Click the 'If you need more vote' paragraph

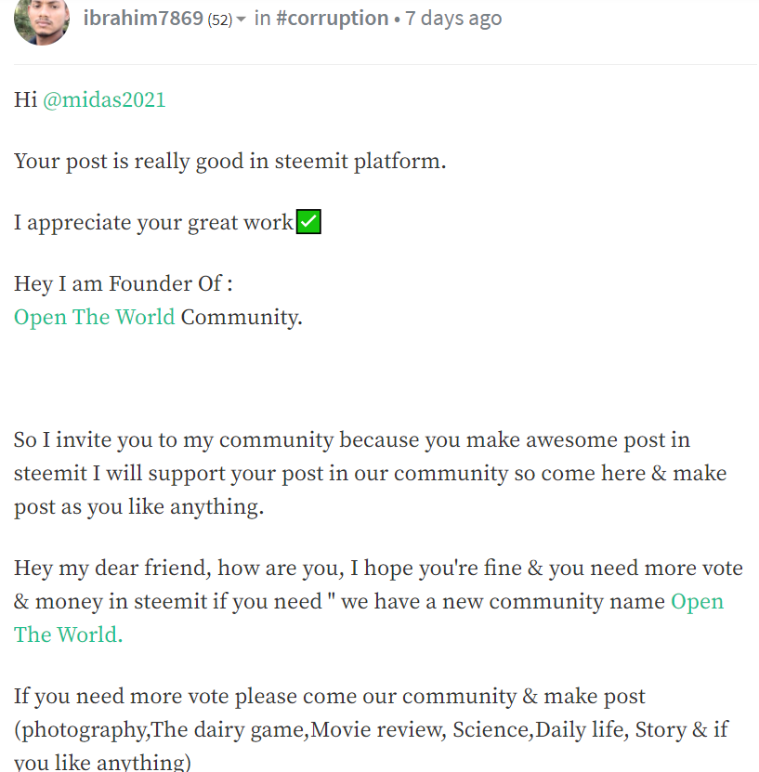[x=371, y=729]
